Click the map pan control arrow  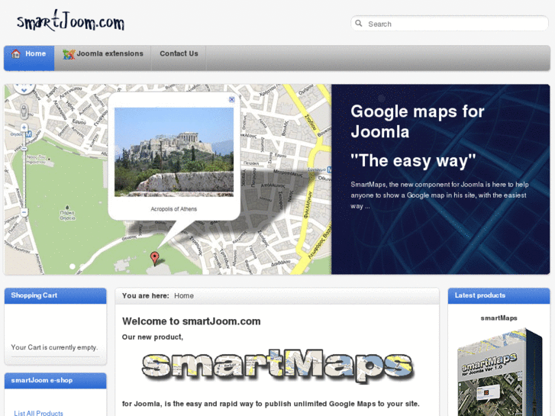24,89
